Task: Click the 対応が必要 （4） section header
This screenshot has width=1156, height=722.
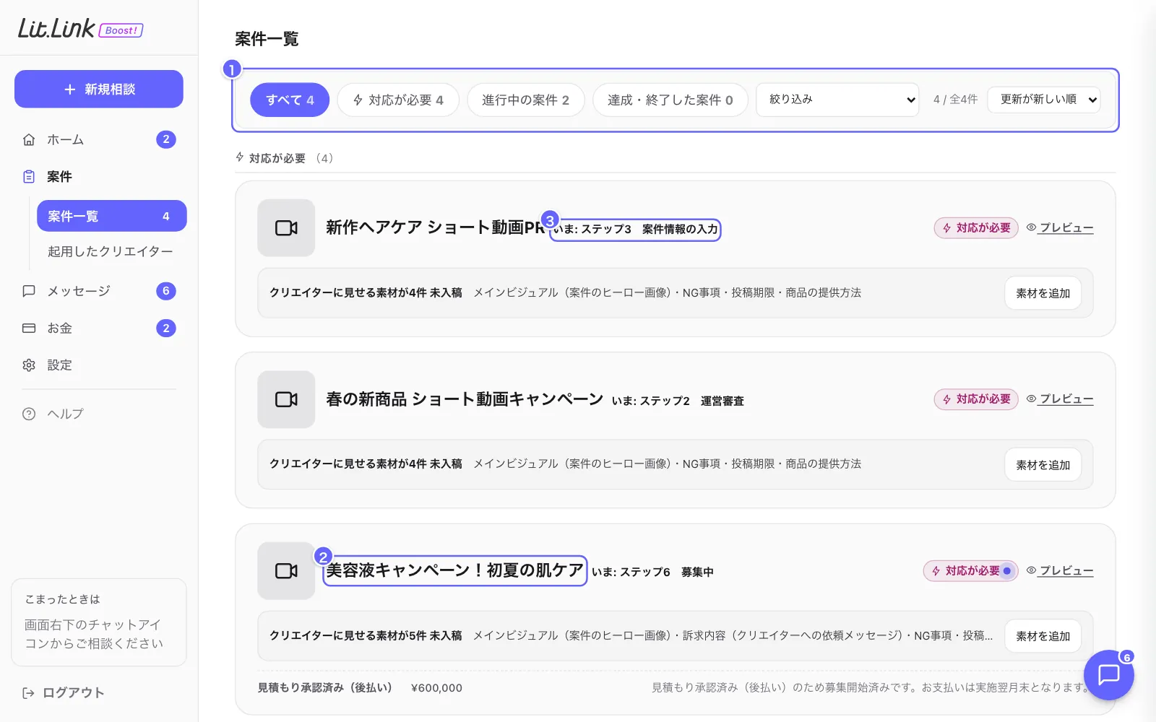Action: coord(285,158)
